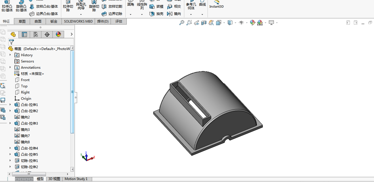Open the Motion Study 1 tab
374x182 pixels.
coord(76,179)
